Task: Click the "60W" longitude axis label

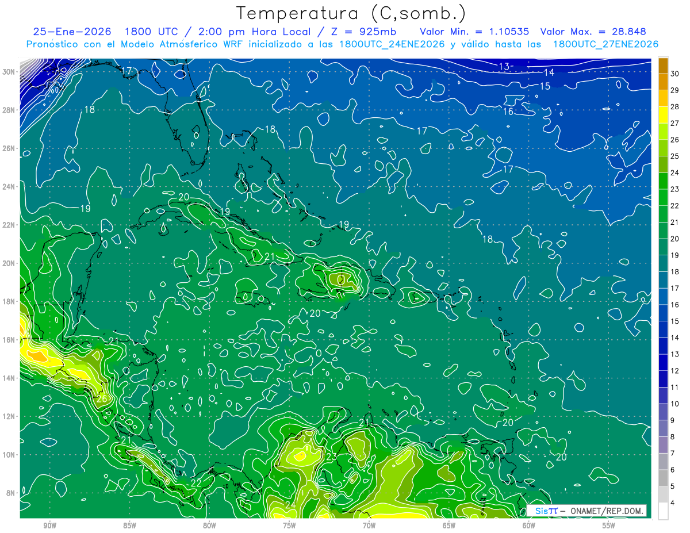Action: click(529, 526)
